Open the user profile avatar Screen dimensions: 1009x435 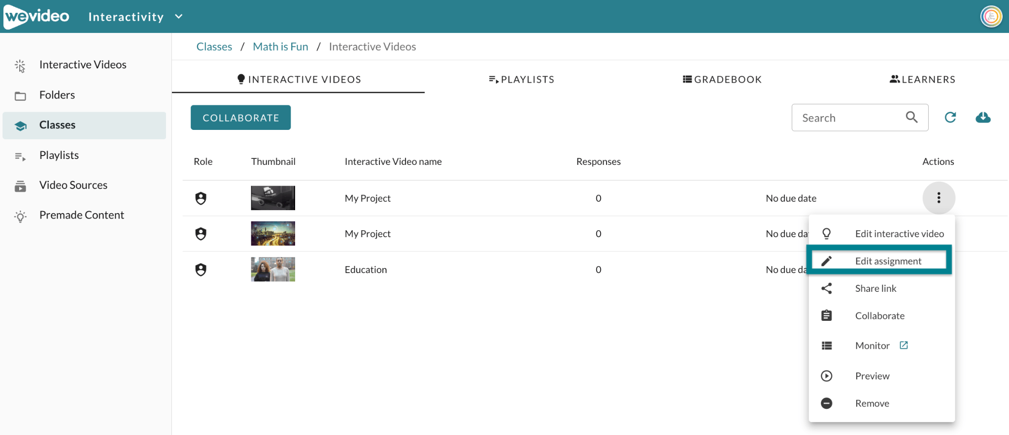click(x=991, y=17)
